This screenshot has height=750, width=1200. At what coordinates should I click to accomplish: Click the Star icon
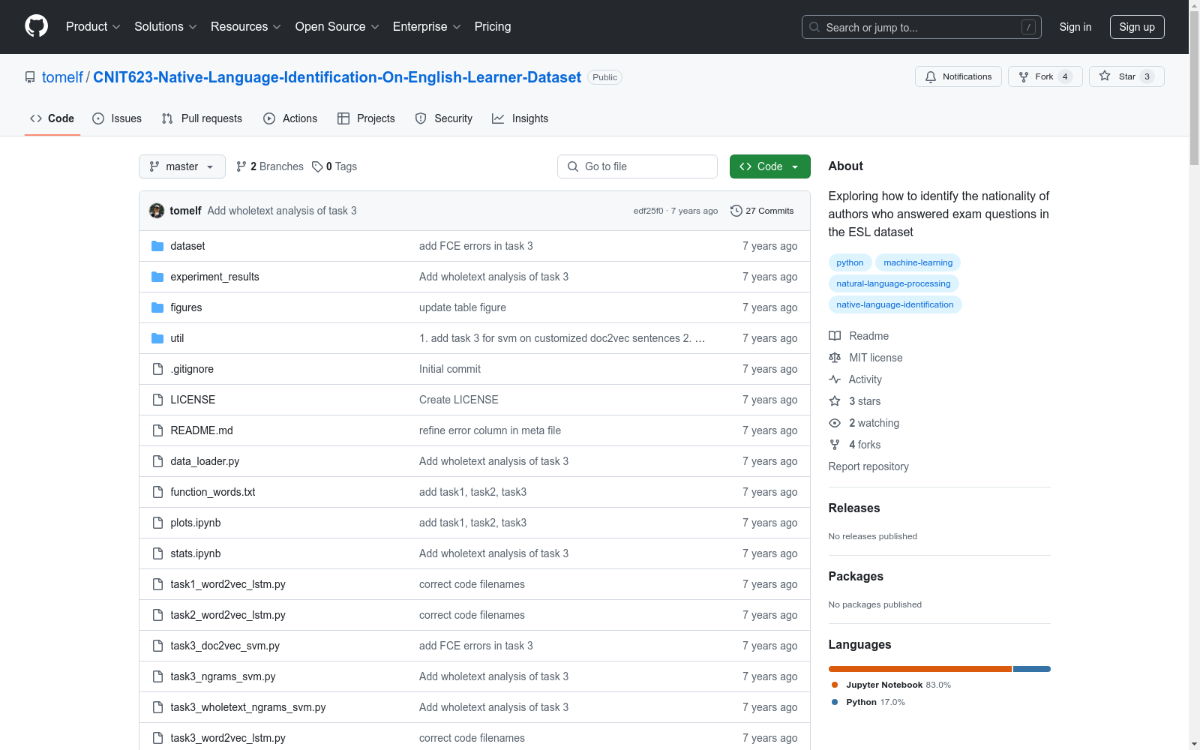pos(1105,76)
